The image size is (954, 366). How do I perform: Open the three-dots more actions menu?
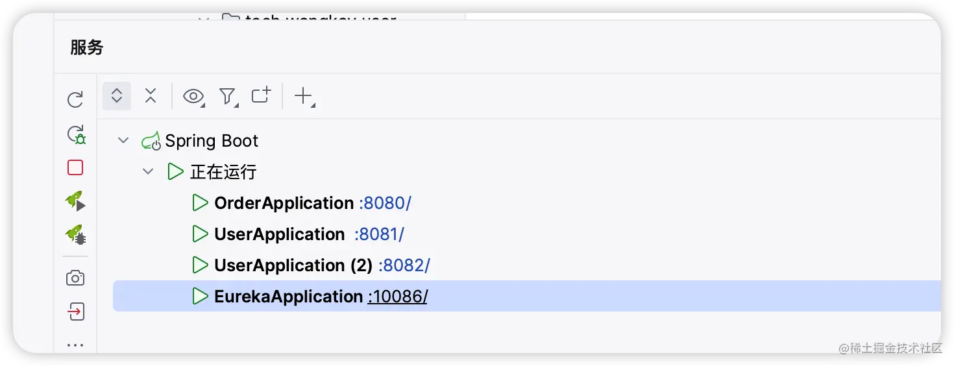click(75, 345)
